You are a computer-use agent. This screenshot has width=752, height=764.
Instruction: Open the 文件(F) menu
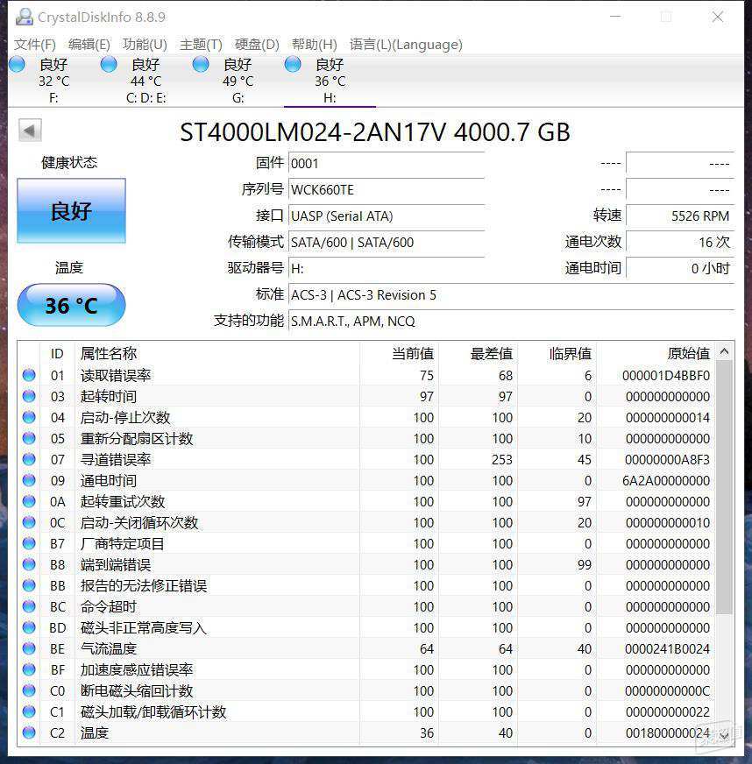34,45
